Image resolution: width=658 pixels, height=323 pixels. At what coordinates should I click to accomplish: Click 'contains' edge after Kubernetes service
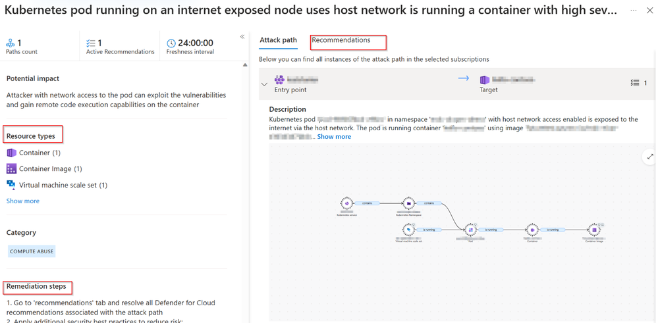coord(368,203)
